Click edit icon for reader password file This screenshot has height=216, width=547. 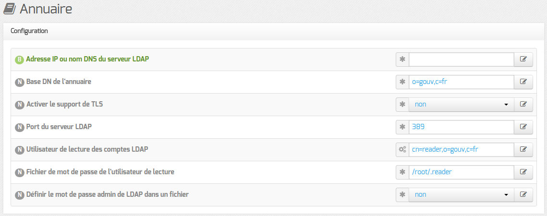(x=523, y=172)
